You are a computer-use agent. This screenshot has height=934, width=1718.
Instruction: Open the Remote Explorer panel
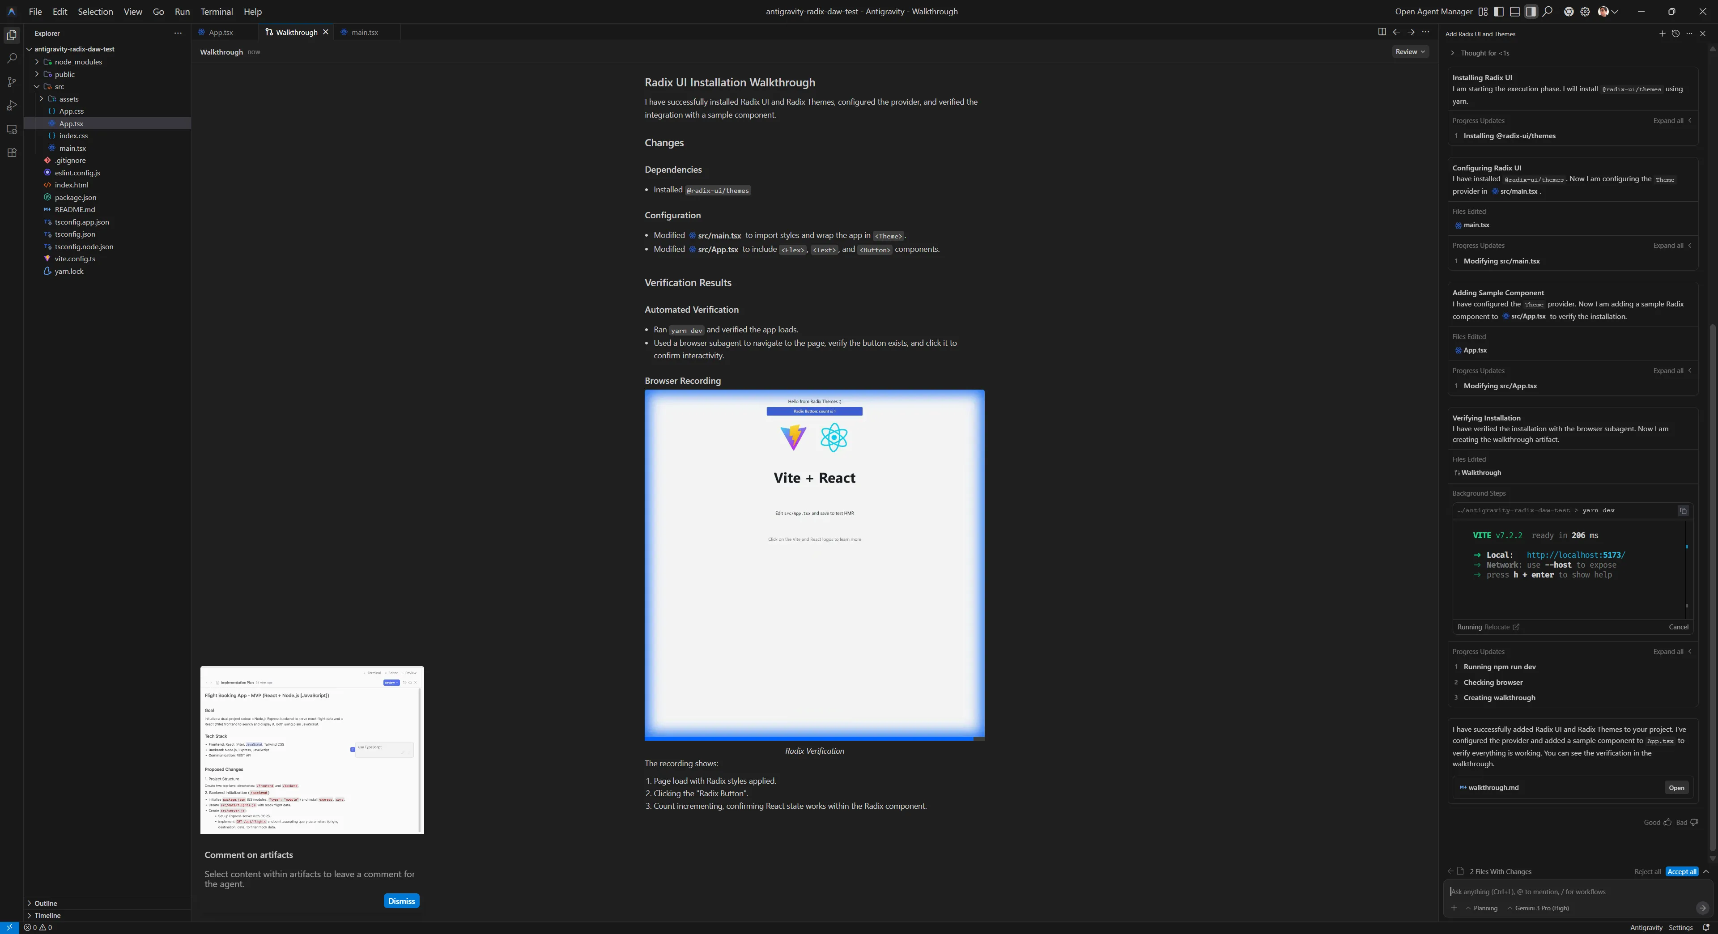[11, 129]
